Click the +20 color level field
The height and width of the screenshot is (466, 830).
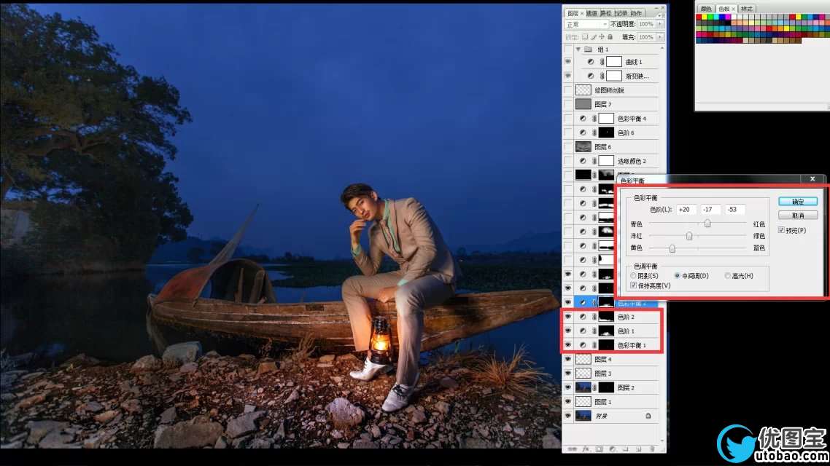click(686, 209)
